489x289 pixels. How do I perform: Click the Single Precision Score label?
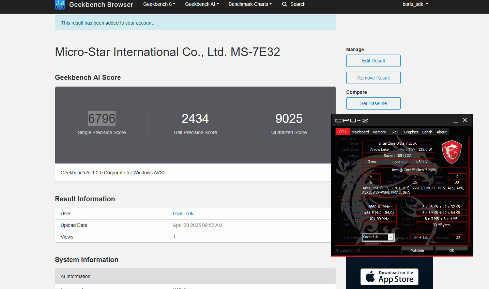[x=102, y=132]
